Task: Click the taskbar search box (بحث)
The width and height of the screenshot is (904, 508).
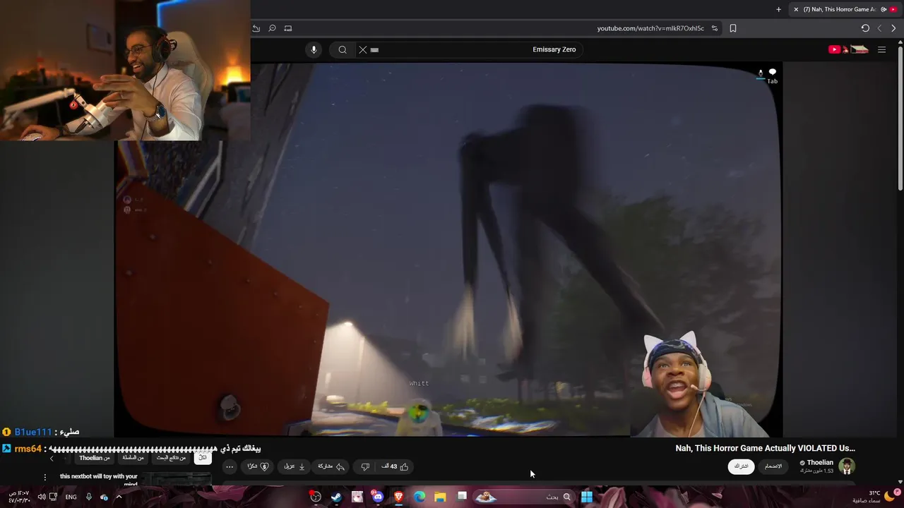Action: [523, 497]
